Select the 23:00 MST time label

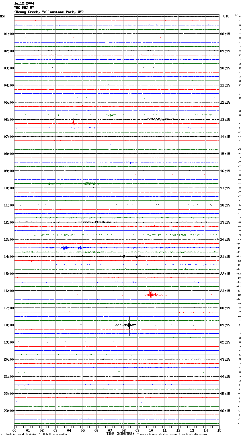pos(9,411)
